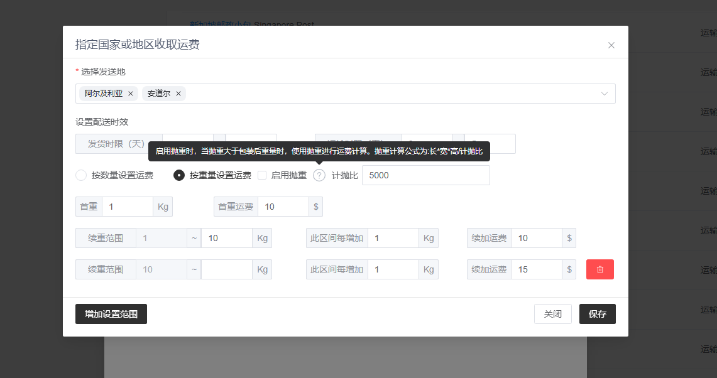Click empty upper limit in second 续重范围 row
717x378 pixels.
pyautogui.click(x=226, y=269)
